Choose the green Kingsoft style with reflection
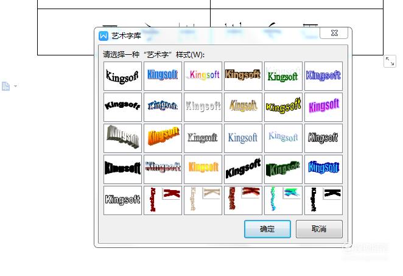Image resolution: width=403 pixels, height=276 pixels. pos(283,76)
